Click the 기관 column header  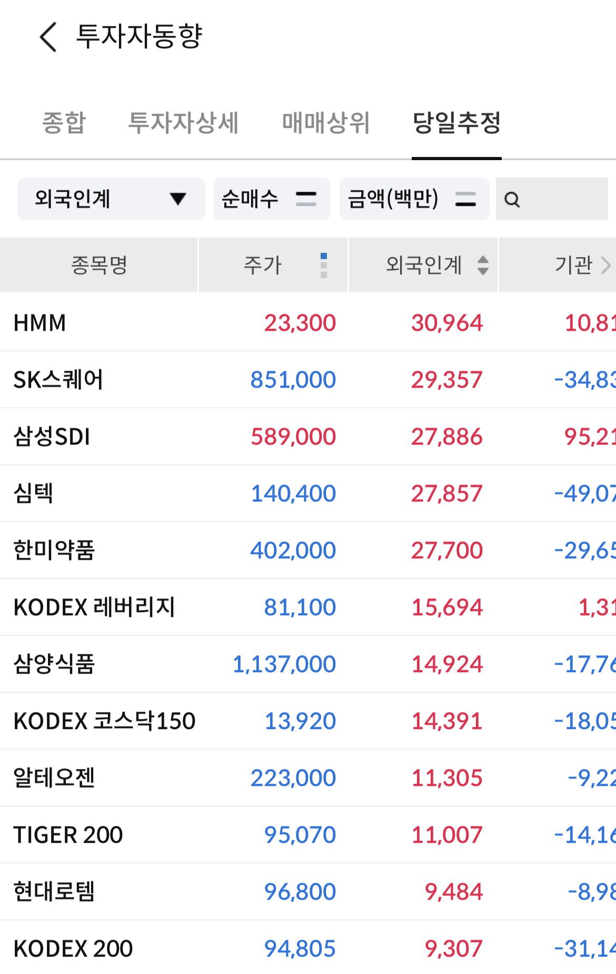click(558, 265)
